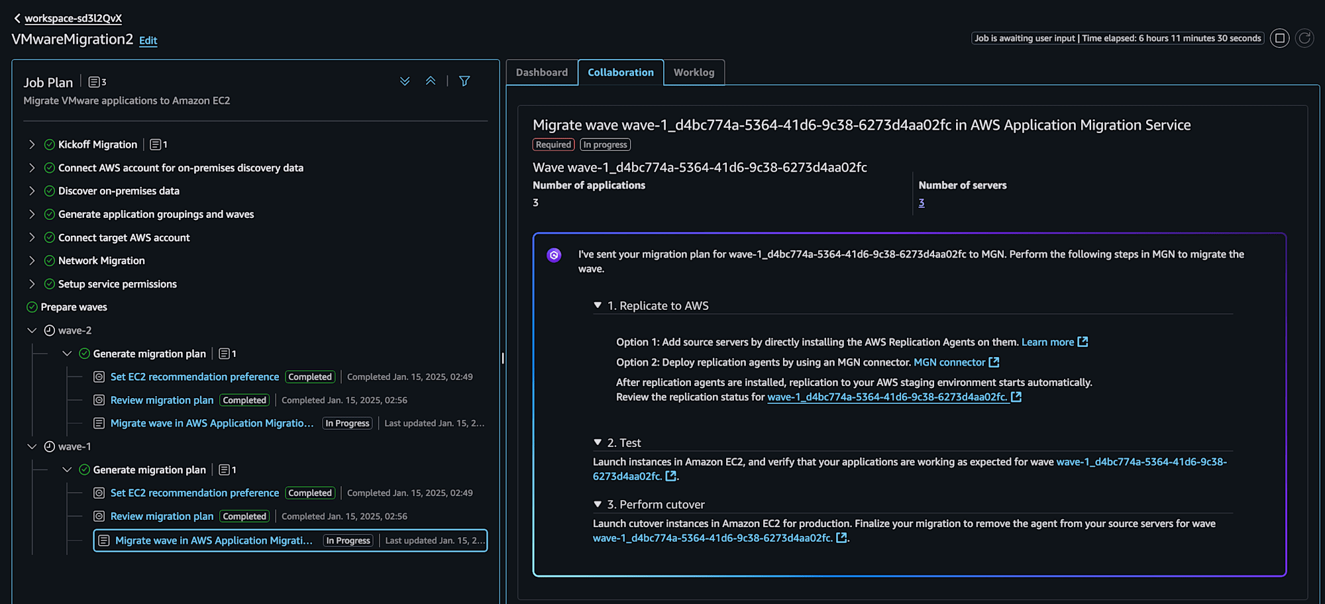Collapse the wave-2 tree node
The width and height of the screenshot is (1325, 604).
click(32, 330)
